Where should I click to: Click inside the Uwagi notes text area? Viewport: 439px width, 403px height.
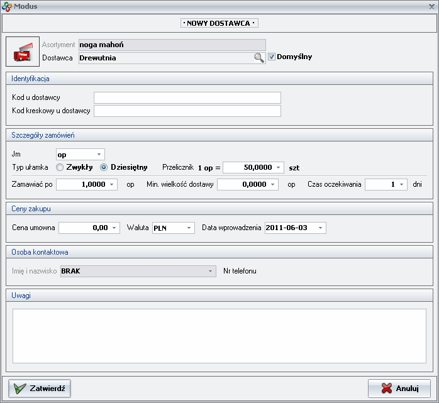pos(219,336)
